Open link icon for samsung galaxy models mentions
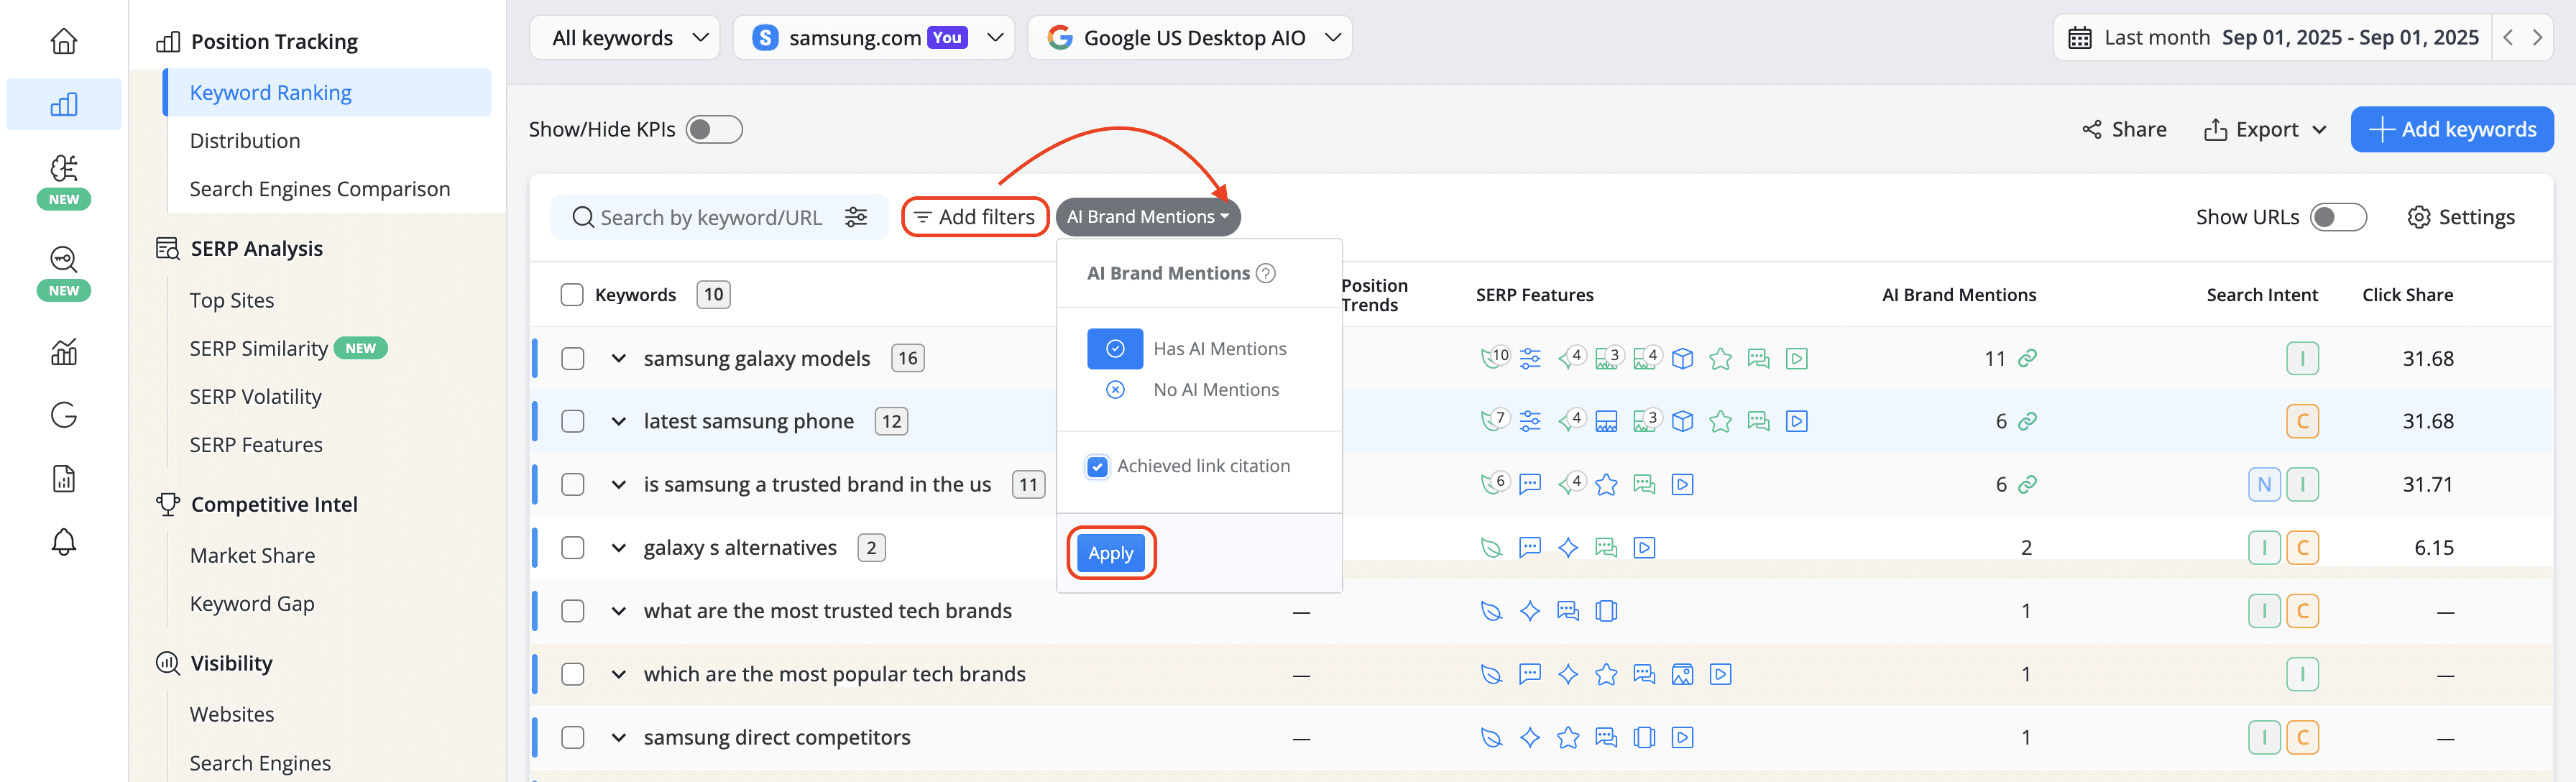Screen dimensions: 2576x782 coord(2027,358)
